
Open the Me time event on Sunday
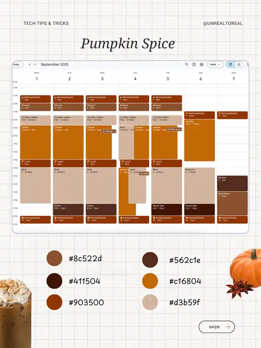[232, 183]
